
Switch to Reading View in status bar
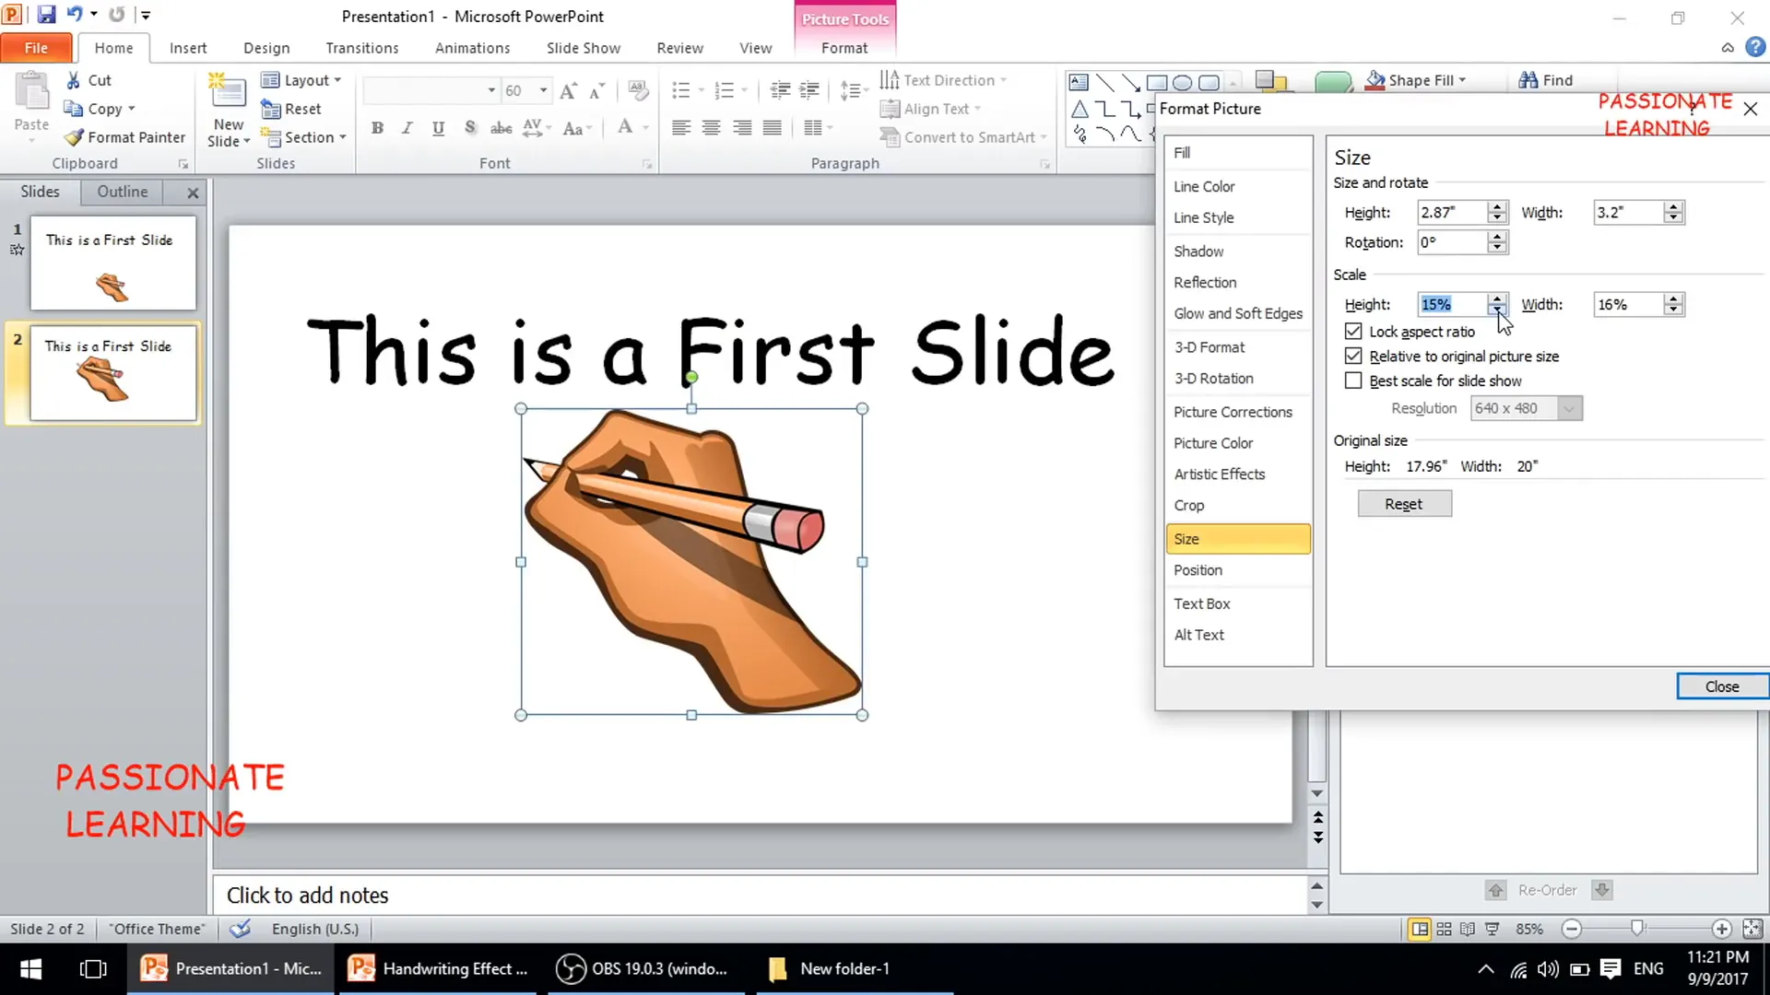(1468, 929)
